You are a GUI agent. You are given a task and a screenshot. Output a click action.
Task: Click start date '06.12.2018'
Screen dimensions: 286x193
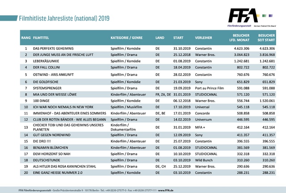182,101
